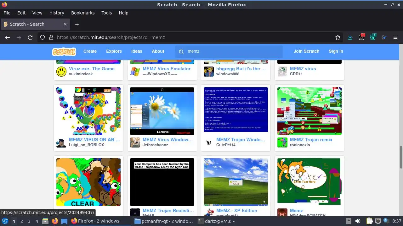Open the blue screen MEMZ Trojan Windo... thumbnail
Image resolution: width=403 pixels, height=226 pixels.
(236, 111)
